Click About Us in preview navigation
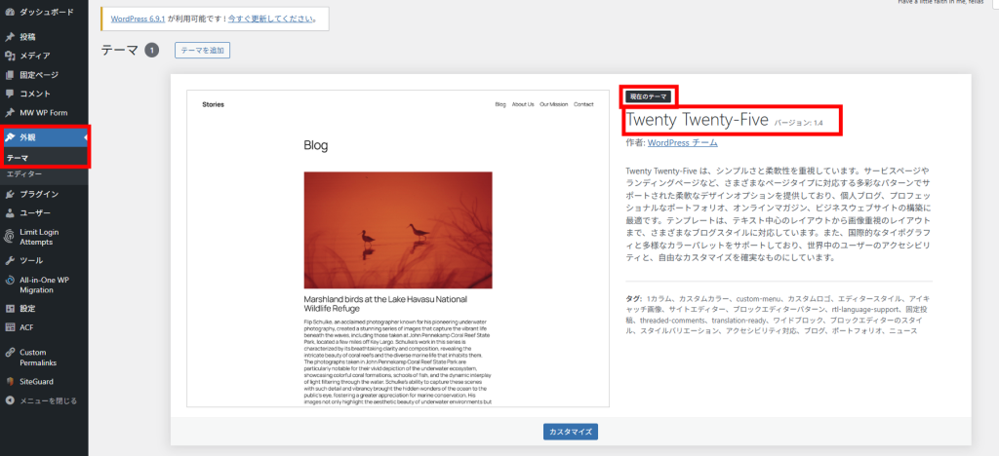999x456 pixels. [523, 104]
